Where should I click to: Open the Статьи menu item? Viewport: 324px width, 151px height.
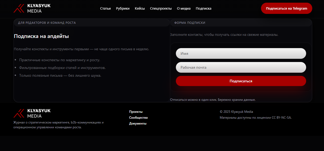tap(105, 9)
